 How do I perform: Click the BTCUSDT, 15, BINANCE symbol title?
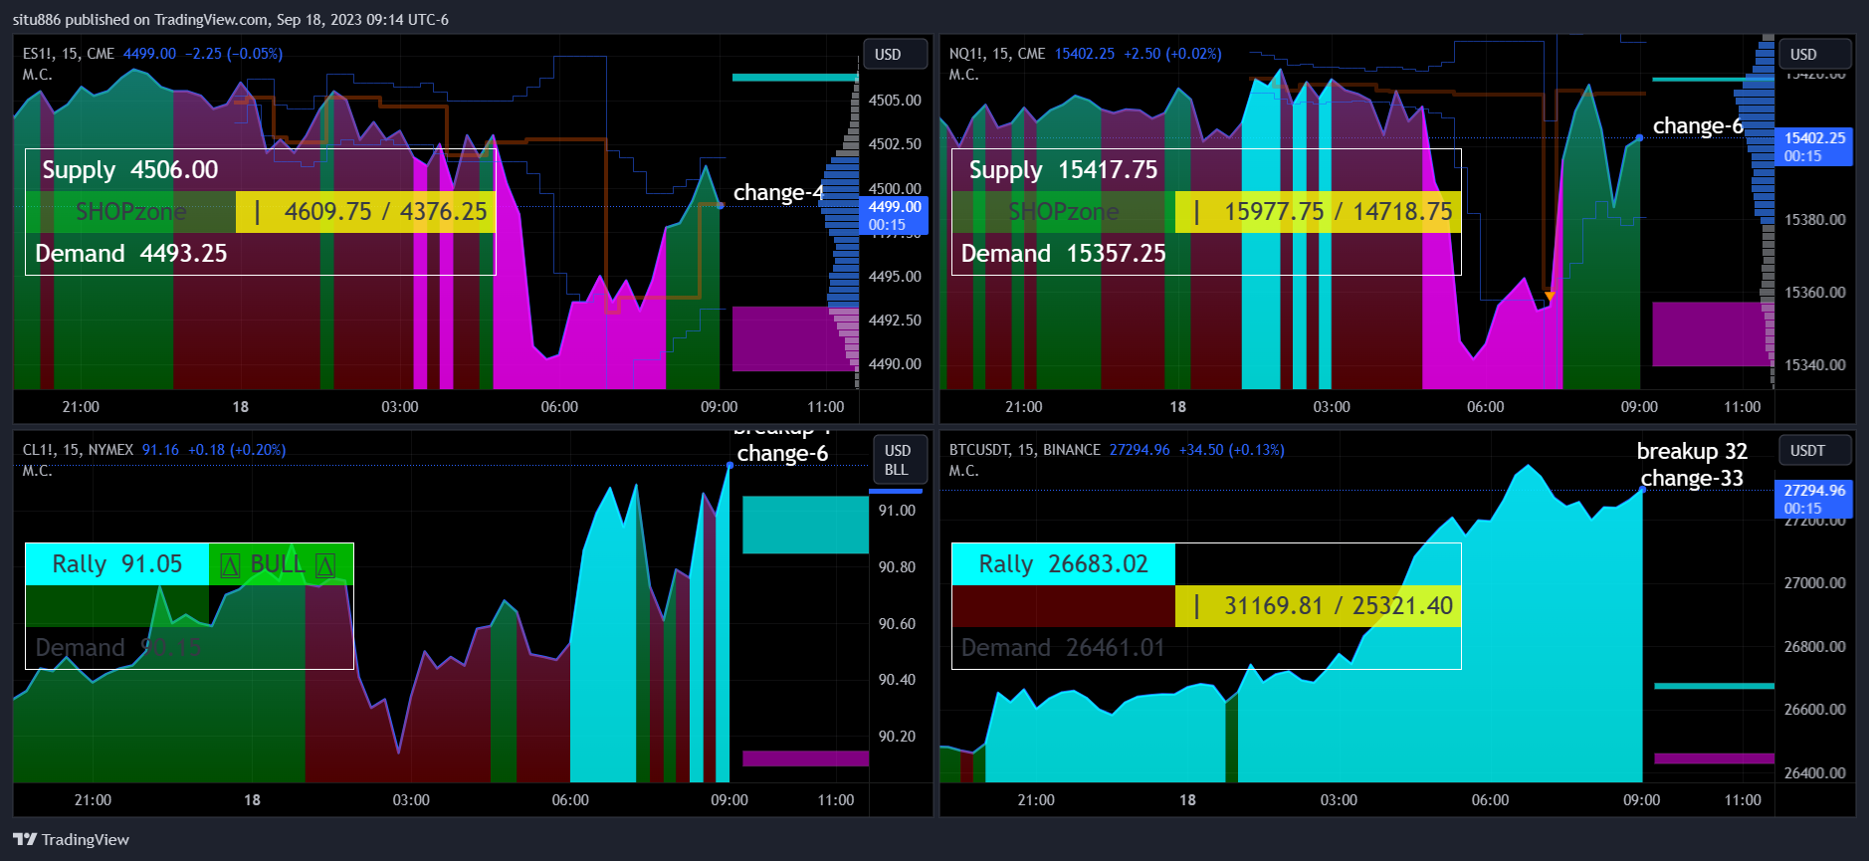[1025, 450]
